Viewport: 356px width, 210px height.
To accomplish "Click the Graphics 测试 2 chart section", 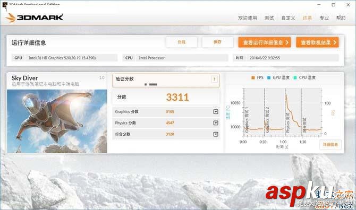I will click(x=275, y=112).
